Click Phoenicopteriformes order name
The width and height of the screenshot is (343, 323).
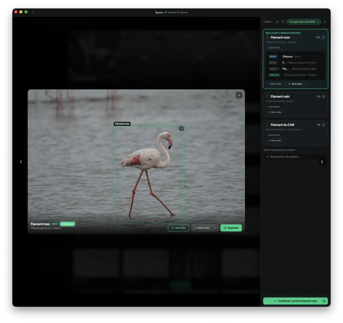point(301,63)
